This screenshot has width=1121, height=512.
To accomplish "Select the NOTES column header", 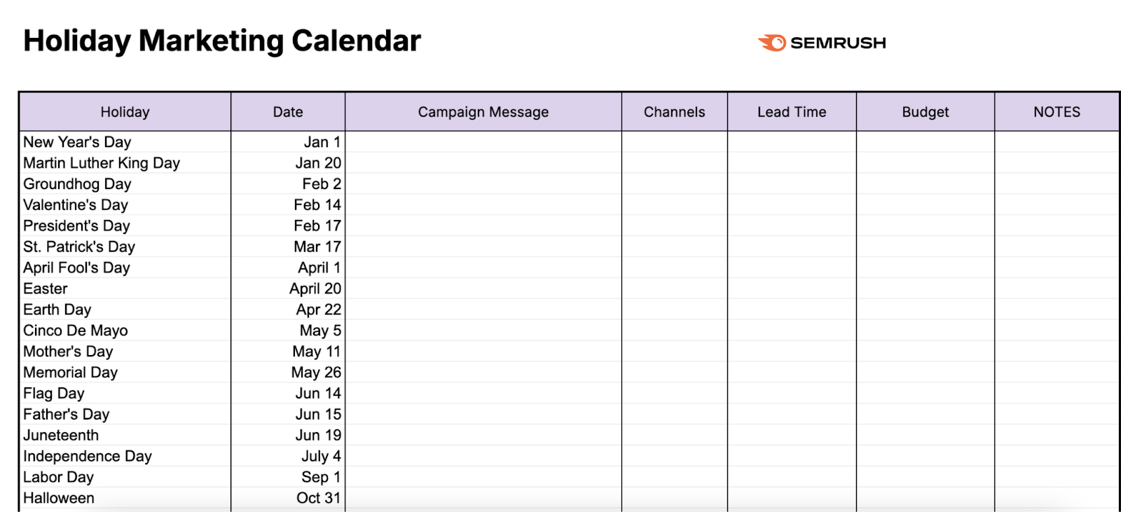I will pyautogui.click(x=1057, y=112).
